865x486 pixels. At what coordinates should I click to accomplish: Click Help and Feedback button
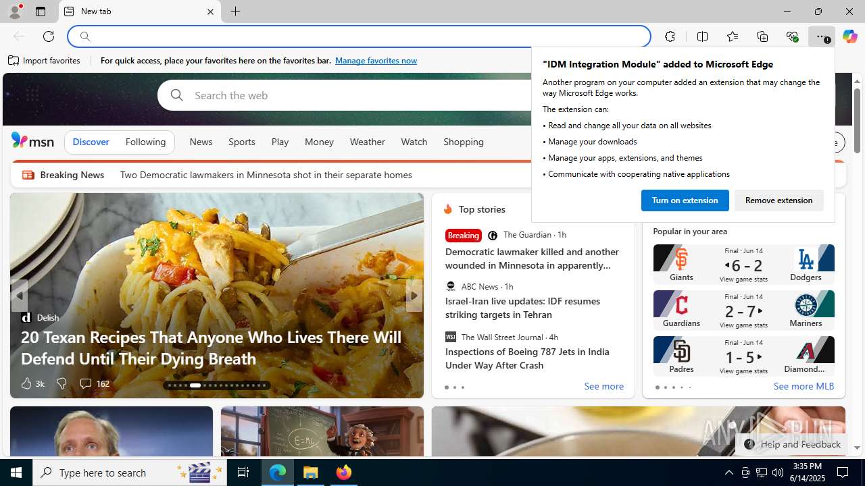(792, 444)
